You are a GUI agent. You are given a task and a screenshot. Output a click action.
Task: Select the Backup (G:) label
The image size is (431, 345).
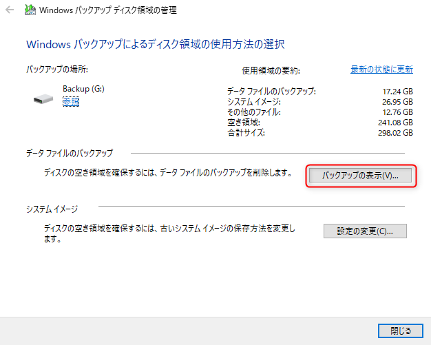pyautogui.click(x=83, y=89)
